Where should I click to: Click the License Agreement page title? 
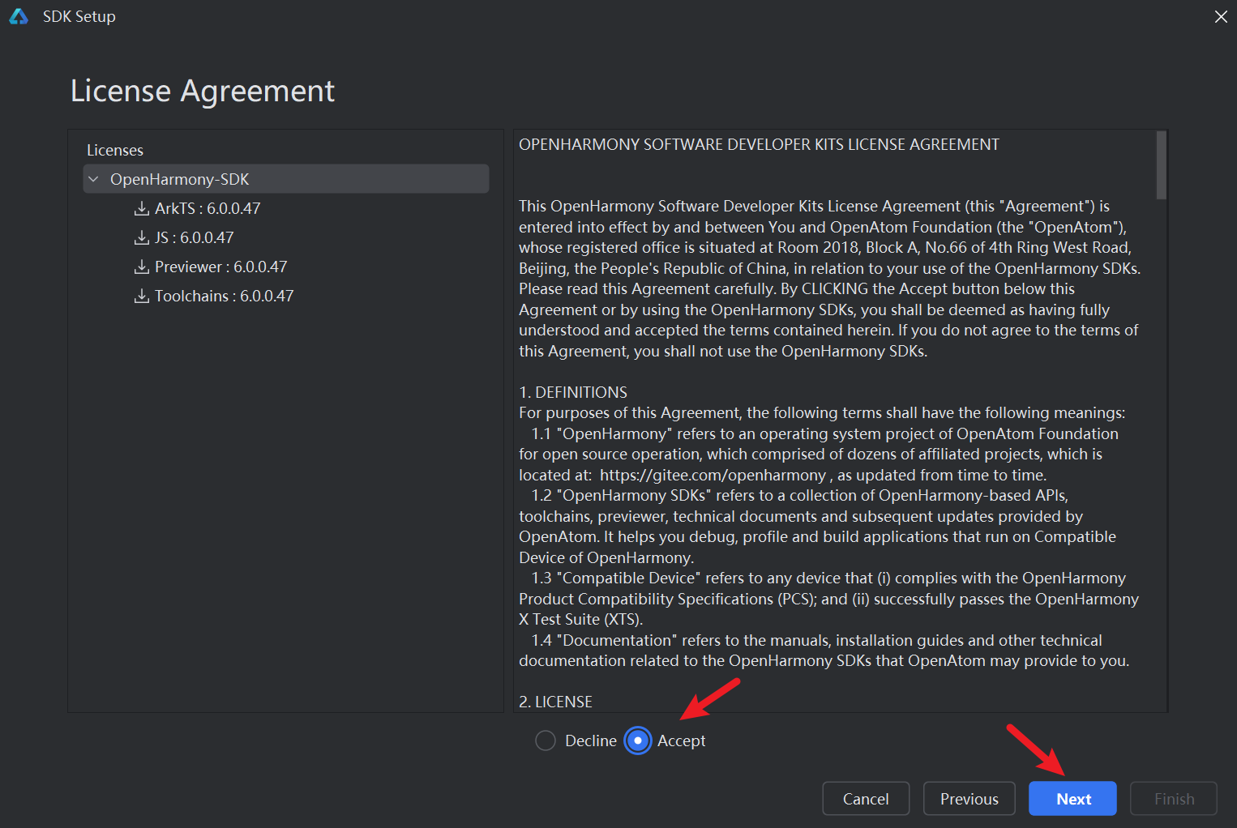(203, 91)
